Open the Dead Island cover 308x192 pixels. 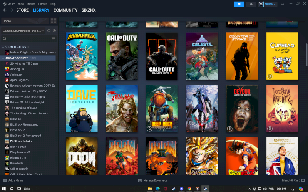(x=122, y=109)
